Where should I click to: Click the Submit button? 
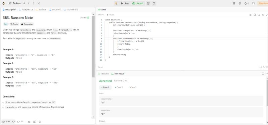pyautogui.click(x=138, y=3)
